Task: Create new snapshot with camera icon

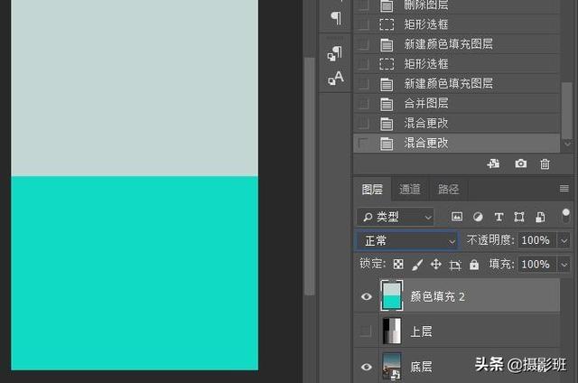Action: click(x=520, y=163)
